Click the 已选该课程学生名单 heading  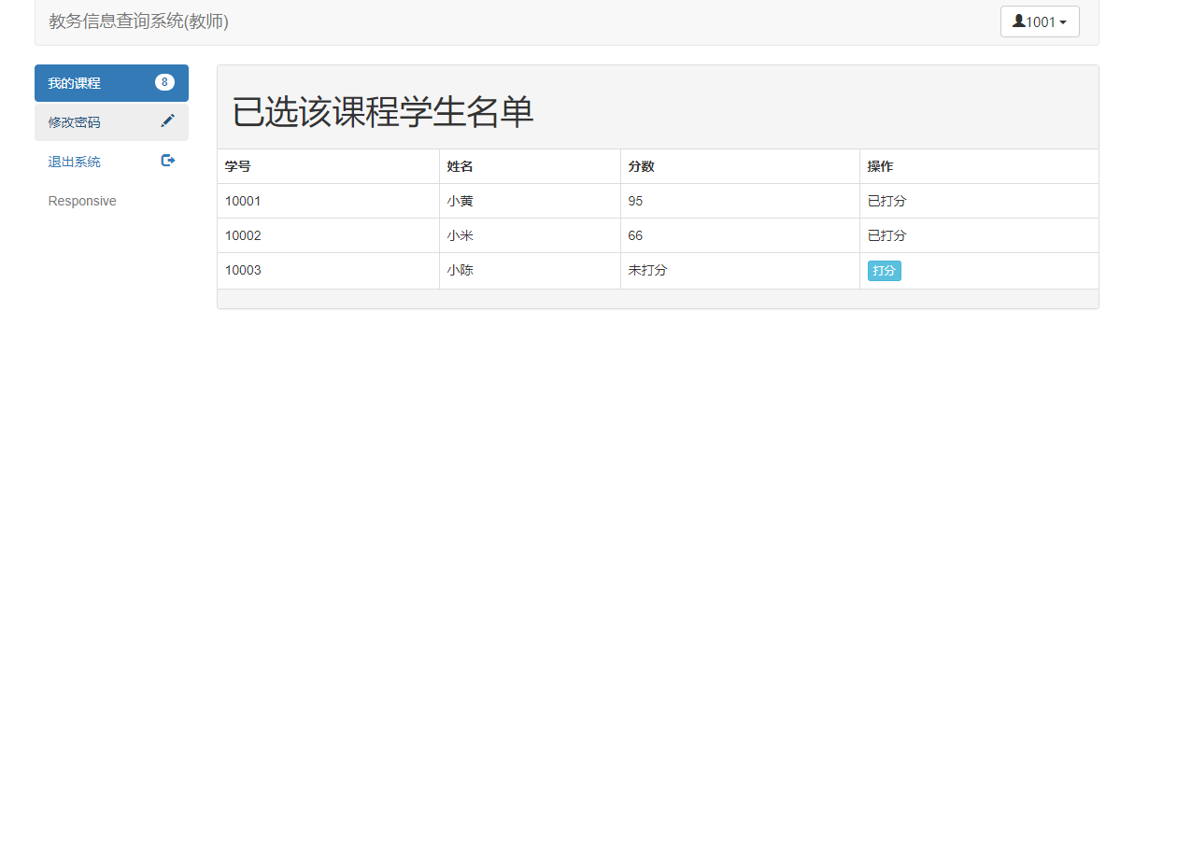(381, 111)
